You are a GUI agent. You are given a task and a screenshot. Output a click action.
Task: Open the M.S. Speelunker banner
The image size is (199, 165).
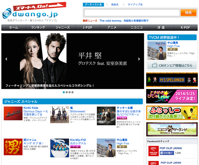click(x=172, y=80)
